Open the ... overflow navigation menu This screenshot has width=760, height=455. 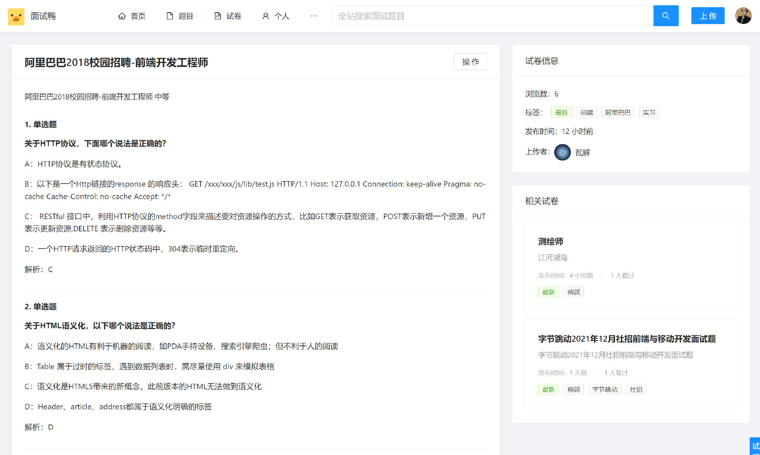313,16
